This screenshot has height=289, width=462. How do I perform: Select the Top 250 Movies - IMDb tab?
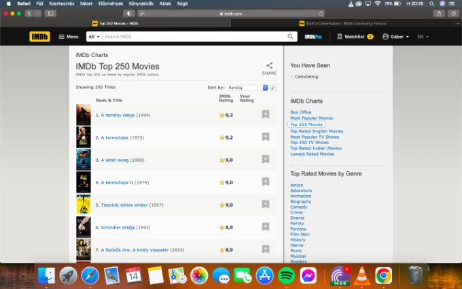(115, 23)
